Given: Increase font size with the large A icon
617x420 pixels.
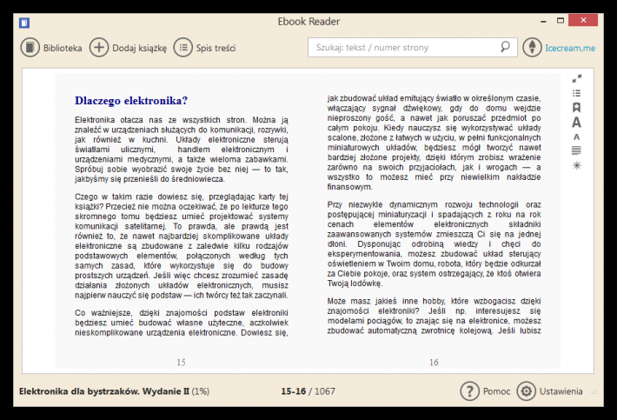Looking at the screenshot, I should click(x=576, y=123).
